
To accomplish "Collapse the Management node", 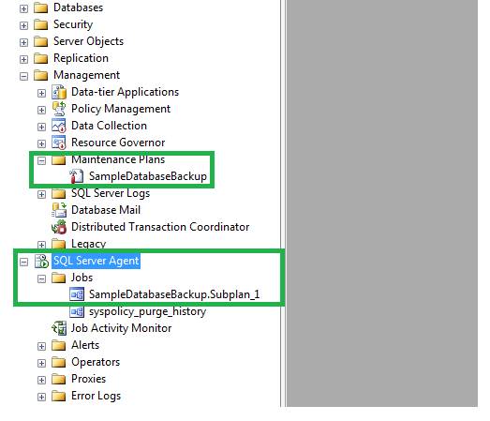I will pos(23,76).
